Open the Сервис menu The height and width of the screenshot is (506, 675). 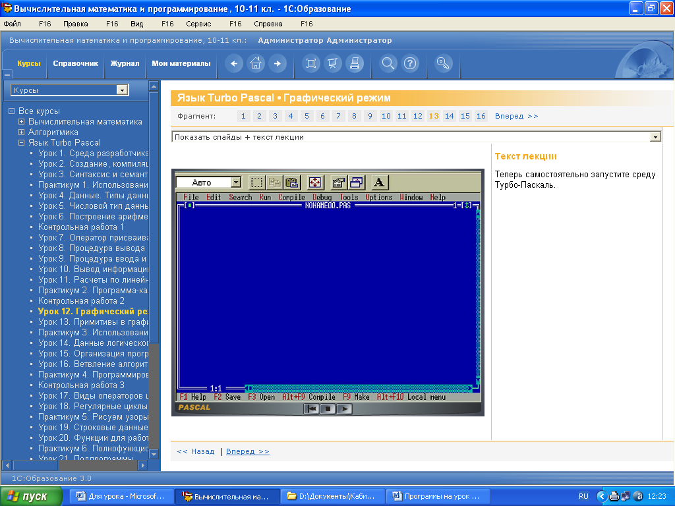pos(198,24)
